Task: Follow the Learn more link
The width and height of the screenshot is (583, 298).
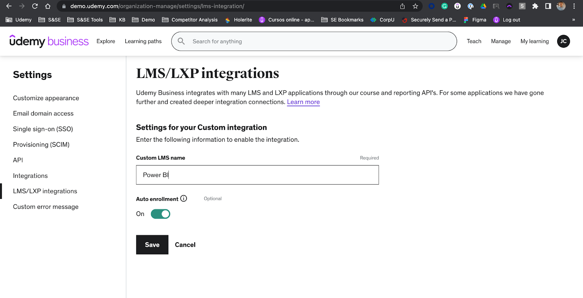Action: (x=303, y=102)
